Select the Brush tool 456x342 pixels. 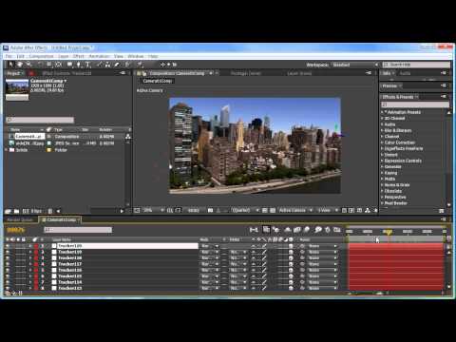(100, 65)
